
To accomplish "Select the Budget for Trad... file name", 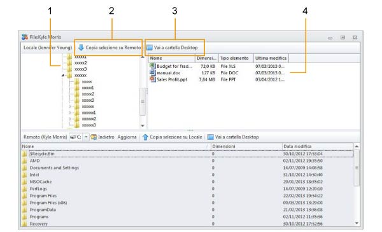I will click(x=174, y=66).
